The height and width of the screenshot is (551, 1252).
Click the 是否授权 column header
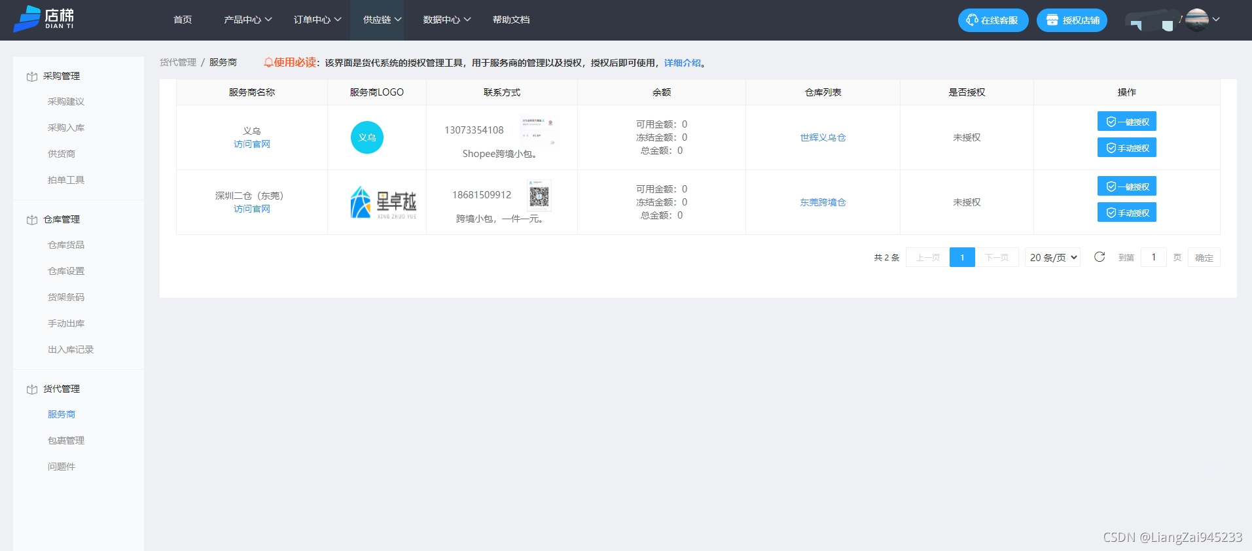(967, 92)
